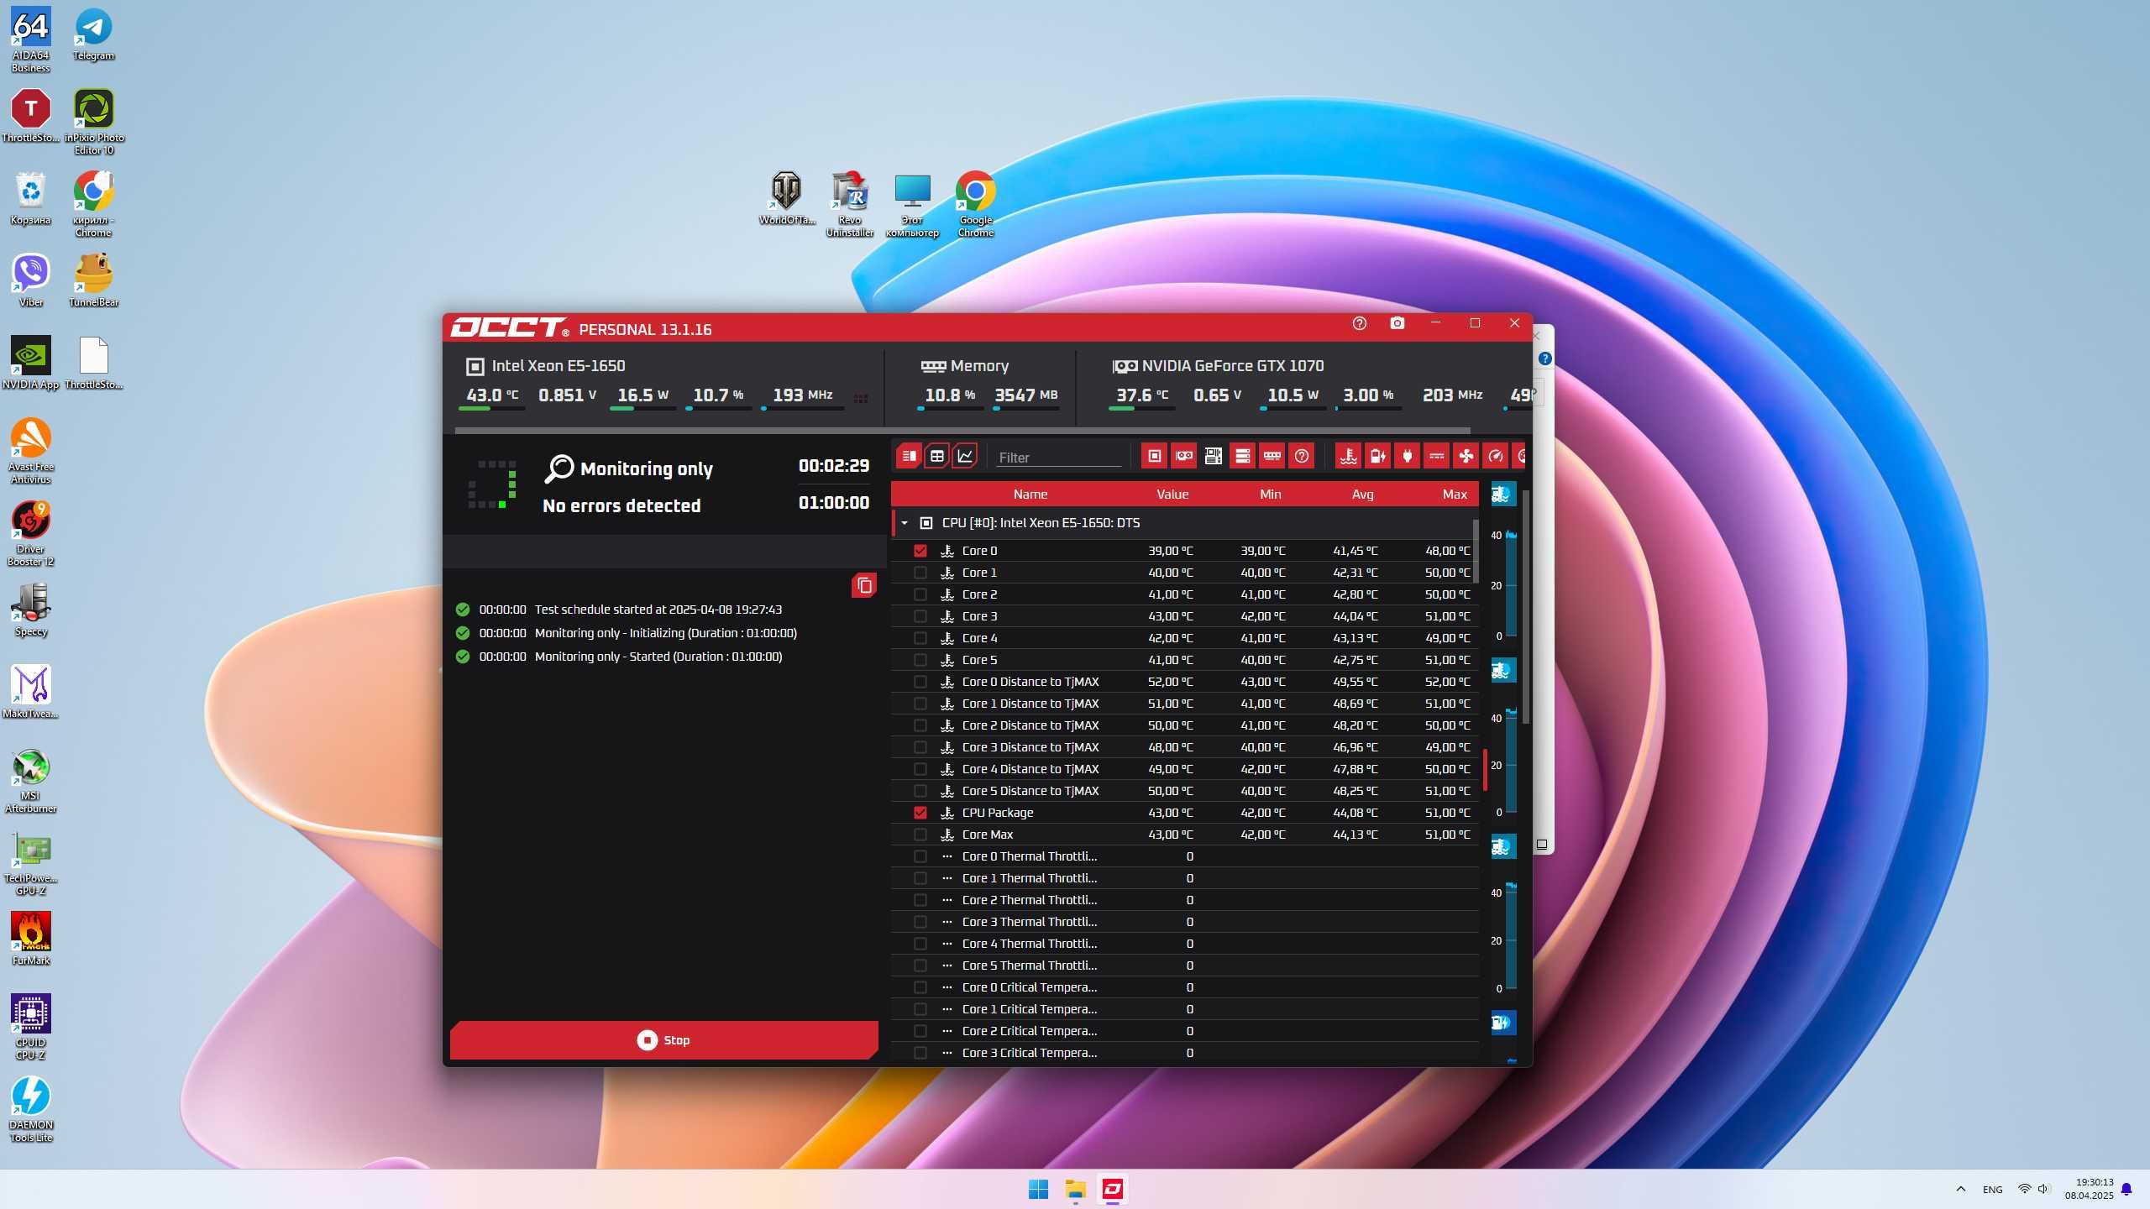Open Windows Start menu
The height and width of the screenshot is (1209, 2150).
[x=1038, y=1189]
